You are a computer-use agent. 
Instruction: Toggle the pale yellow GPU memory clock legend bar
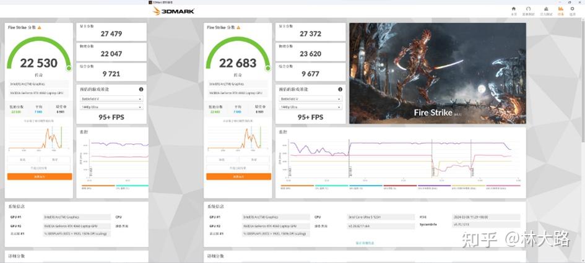click(x=469, y=186)
